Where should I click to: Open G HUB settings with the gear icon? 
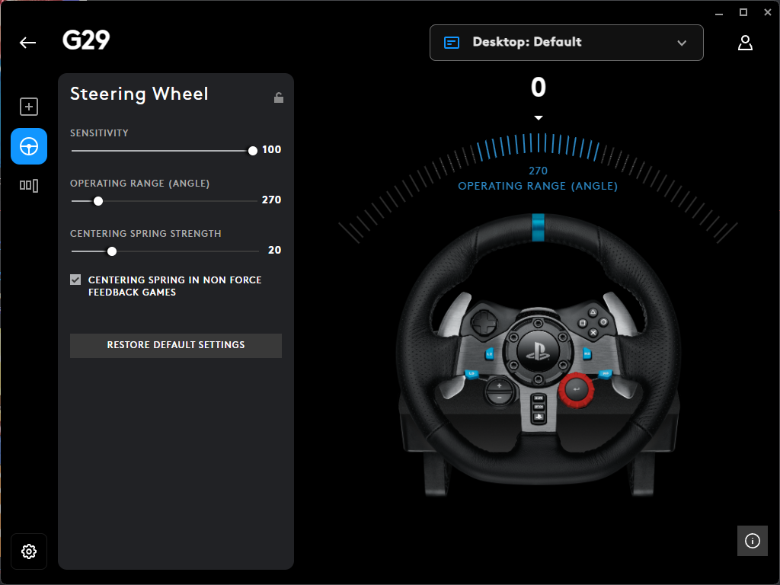tap(29, 551)
